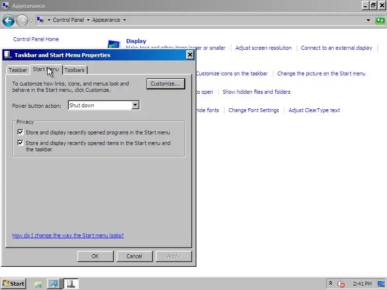Select Appearance in the breadcrumb
387x290 pixels.
[106, 20]
